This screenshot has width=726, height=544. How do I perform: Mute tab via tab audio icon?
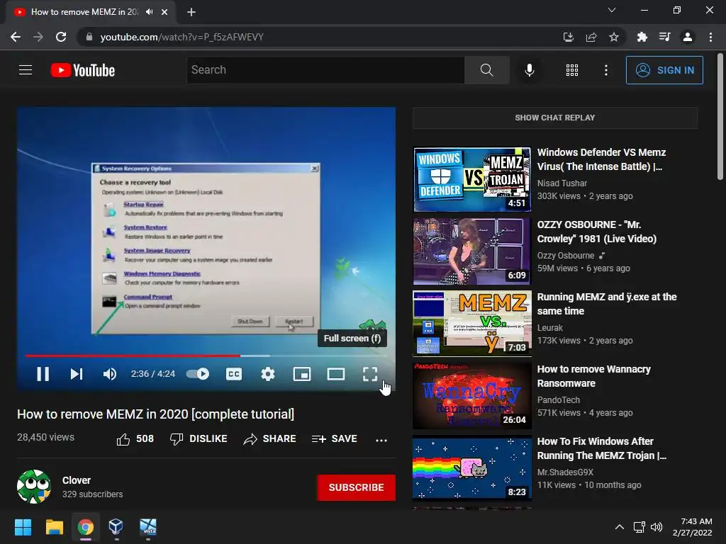149,12
